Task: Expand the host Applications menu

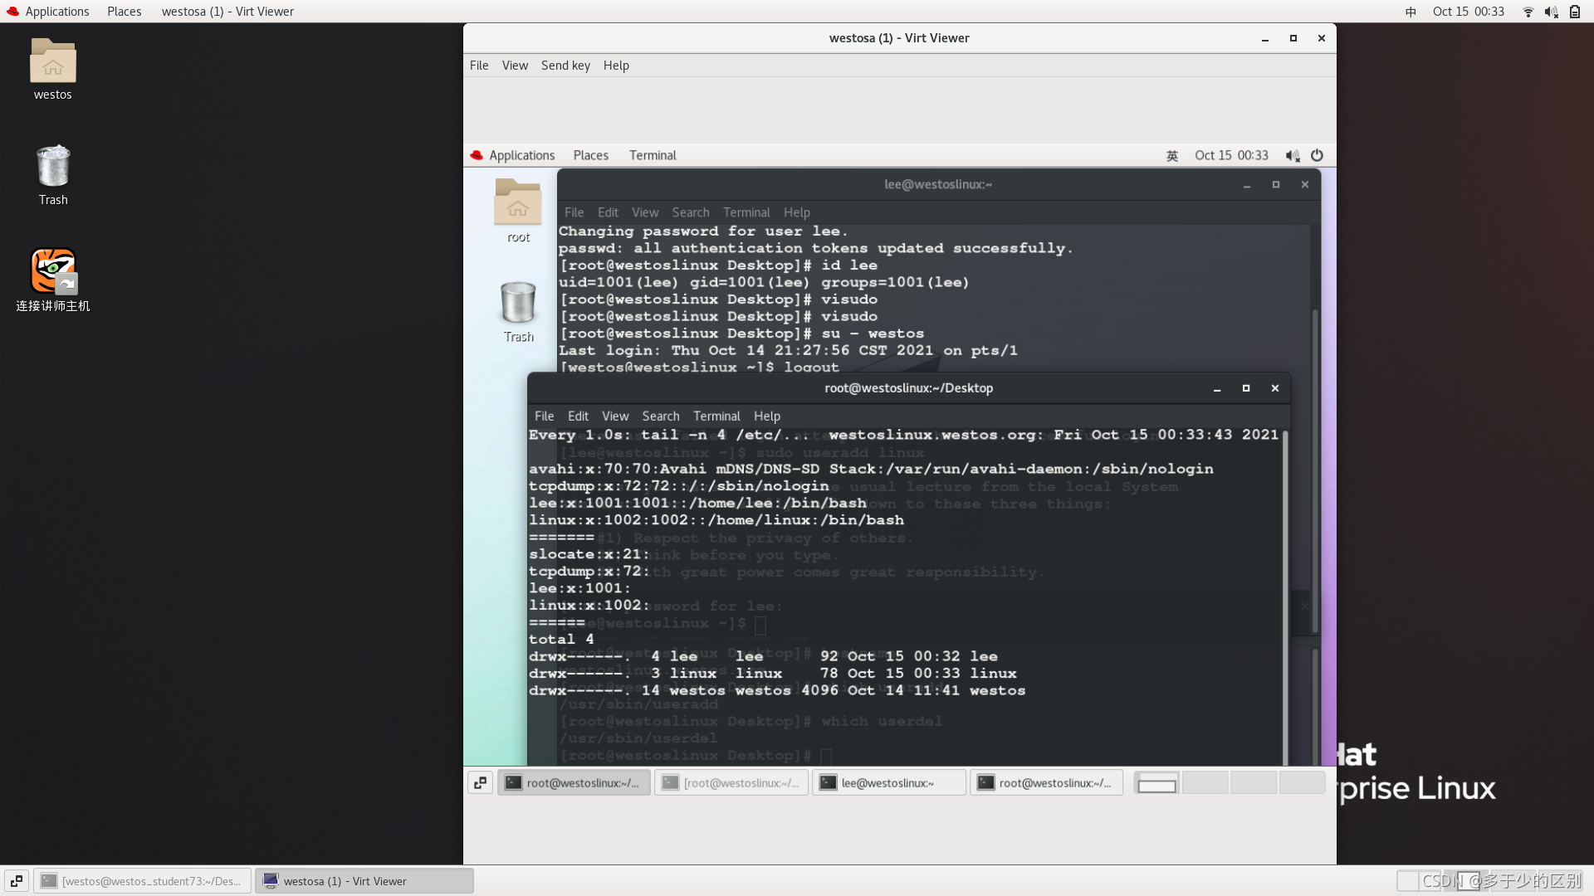Action: (x=48, y=12)
